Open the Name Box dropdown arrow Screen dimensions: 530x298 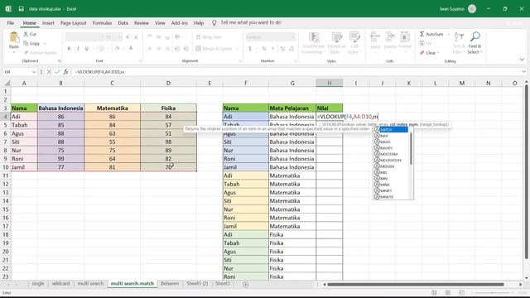[x=34, y=72]
